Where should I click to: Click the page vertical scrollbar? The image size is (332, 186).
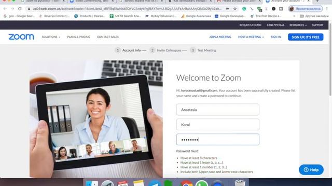[x=330, y=59]
